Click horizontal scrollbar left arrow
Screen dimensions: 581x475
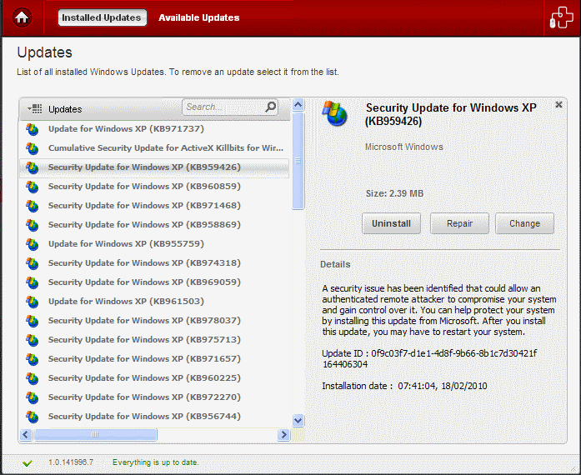pos(26,434)
